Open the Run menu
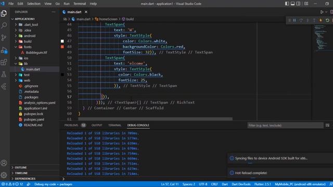Viewport: 333px width, 187px height. (67, 4)
